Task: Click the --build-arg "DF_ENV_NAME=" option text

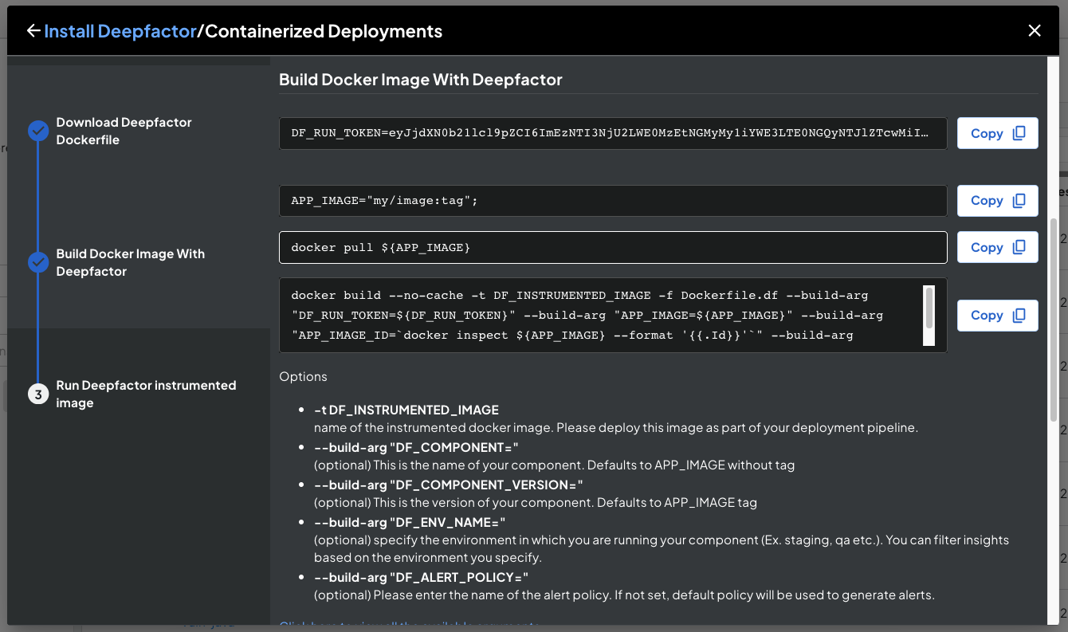Action: 410,522
